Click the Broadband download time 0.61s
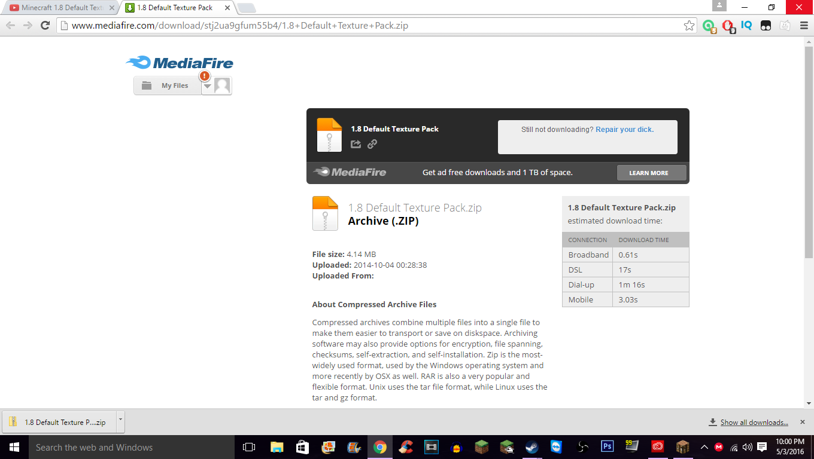The height and width of the screenshot is (459, 814). pos(628,255)
